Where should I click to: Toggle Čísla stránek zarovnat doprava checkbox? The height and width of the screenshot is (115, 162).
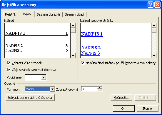pos(9,69)
